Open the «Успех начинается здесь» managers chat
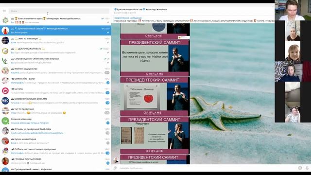 pyautogui.click(x=55, y=20)
